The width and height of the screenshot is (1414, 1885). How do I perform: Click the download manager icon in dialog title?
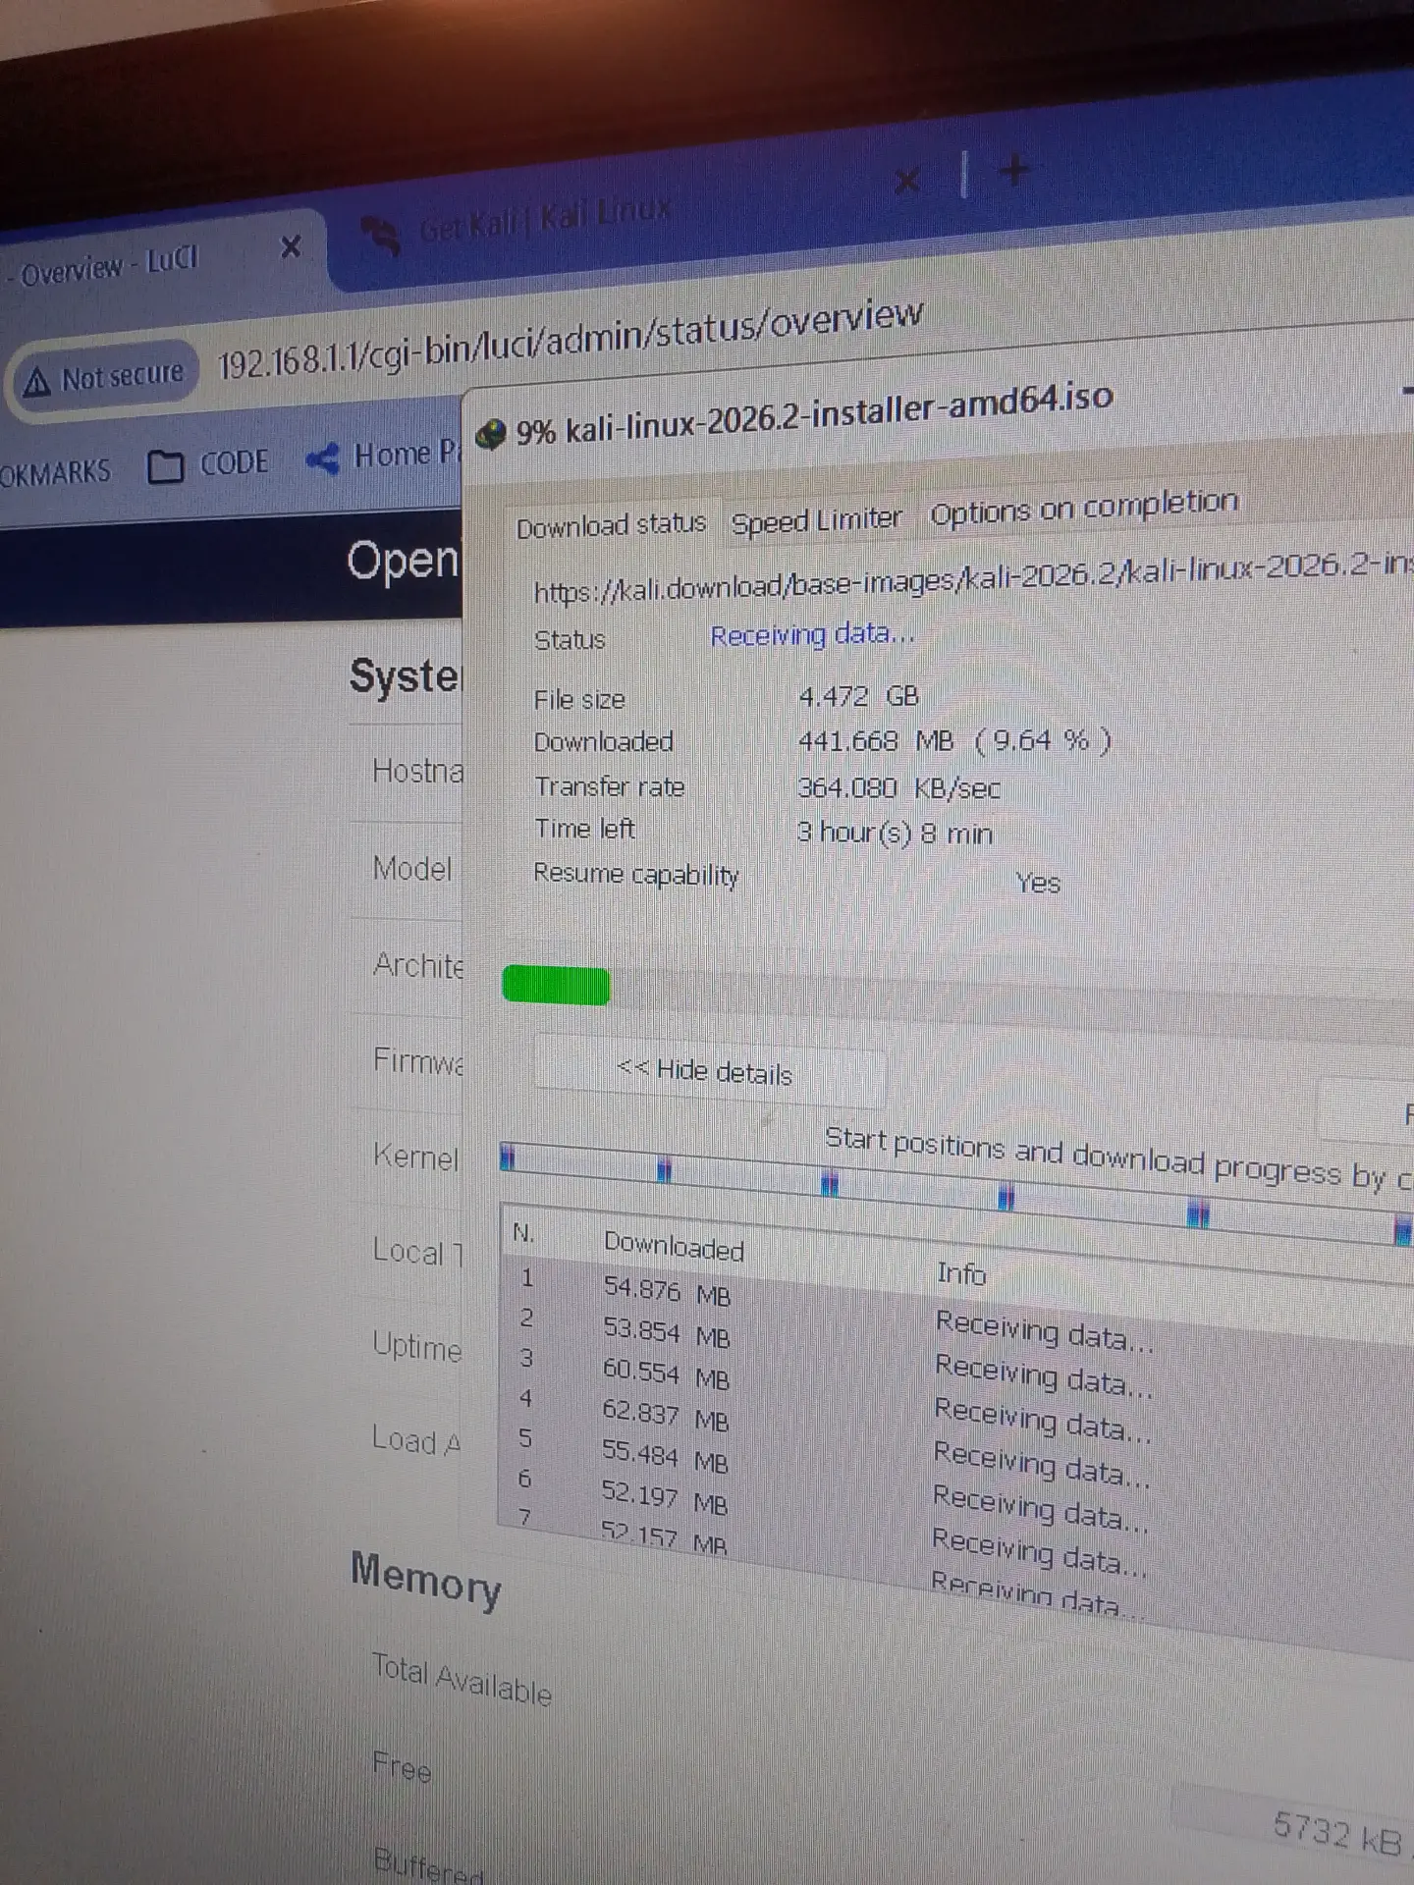pos(490,433)
